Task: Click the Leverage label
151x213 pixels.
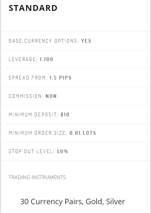Action: tap(23, 59)
